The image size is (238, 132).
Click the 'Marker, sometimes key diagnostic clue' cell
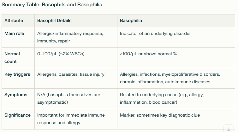[160, 115]
